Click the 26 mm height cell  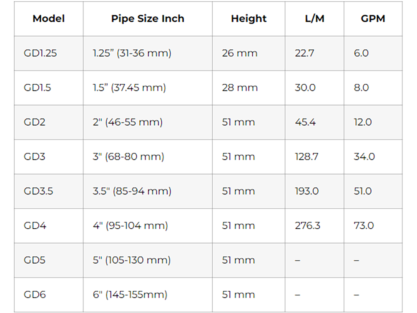click(x=240, y=53)
